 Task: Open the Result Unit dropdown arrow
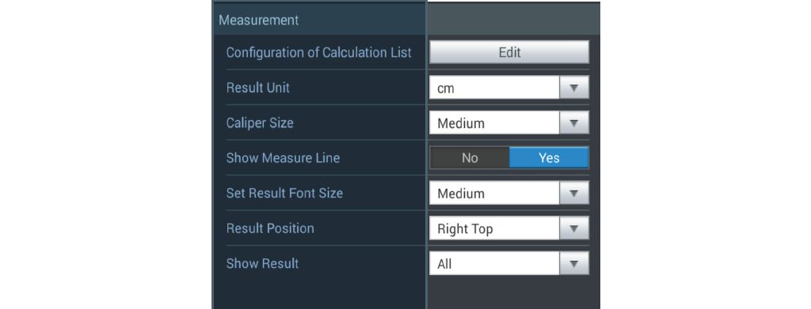[573, 88]
